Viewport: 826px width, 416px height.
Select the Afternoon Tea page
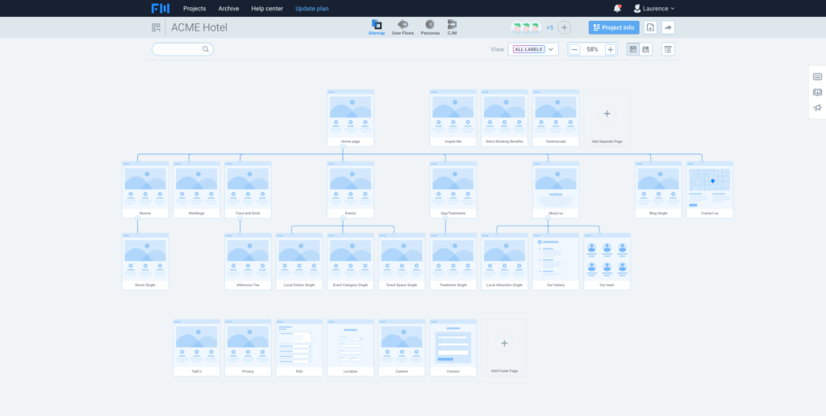click(x=248, y=261)
